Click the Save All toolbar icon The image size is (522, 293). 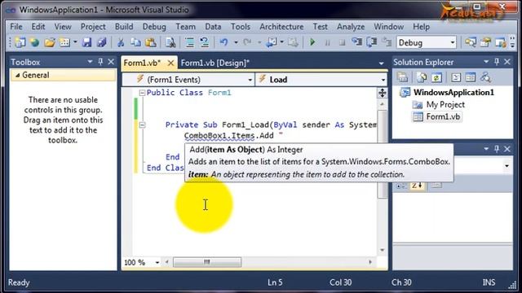tap(102, 42)
